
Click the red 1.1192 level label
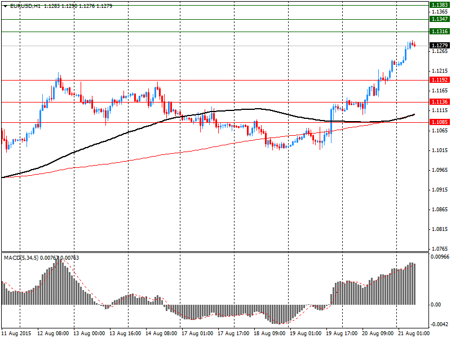440,79
